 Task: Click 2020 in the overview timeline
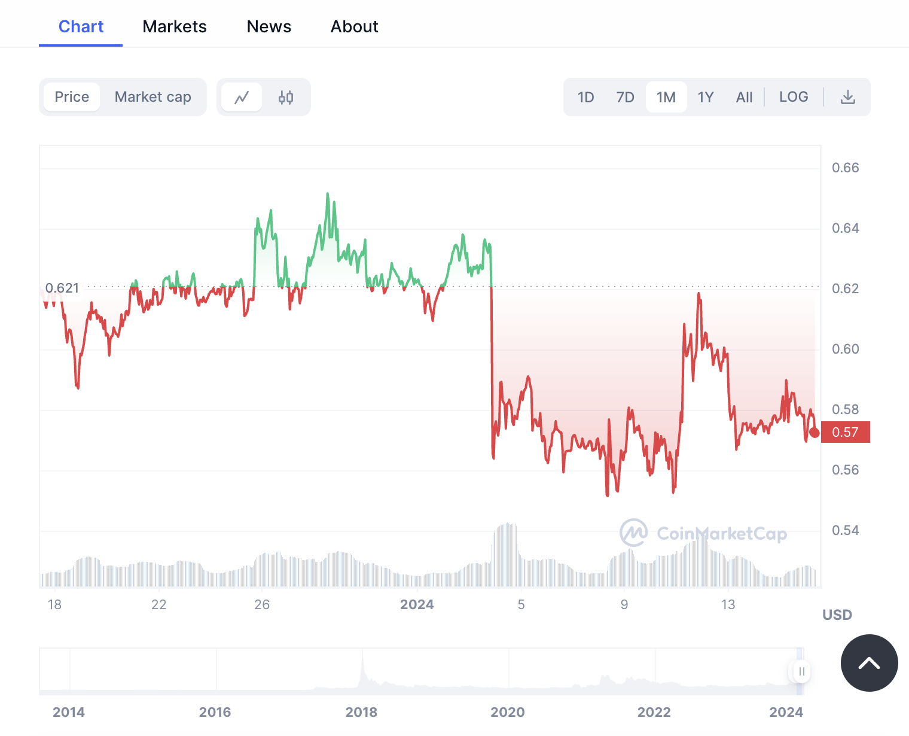[508, 712]
